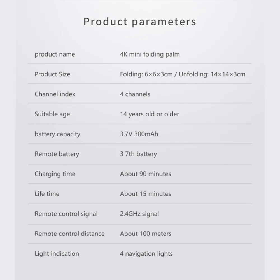Select the Suitable age label
The height and width of the screenshot is (280, 280).
(x=52, y=114)
